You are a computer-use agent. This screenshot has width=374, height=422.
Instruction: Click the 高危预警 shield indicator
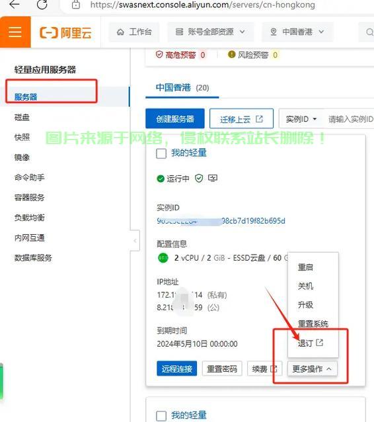tap(180, 55)
